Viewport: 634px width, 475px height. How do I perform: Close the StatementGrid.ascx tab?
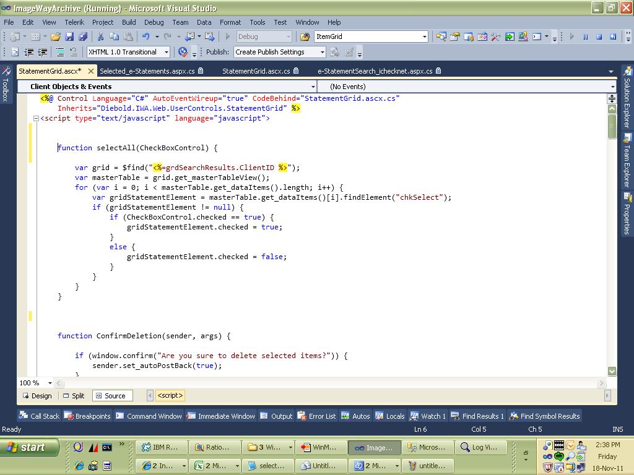coord(91,71)
